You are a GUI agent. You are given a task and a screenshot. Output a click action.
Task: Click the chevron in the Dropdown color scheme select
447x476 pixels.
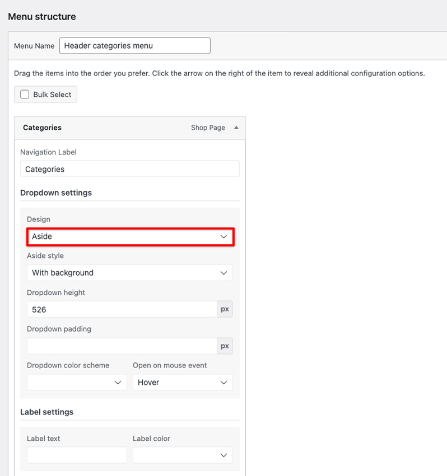point(118,383)
